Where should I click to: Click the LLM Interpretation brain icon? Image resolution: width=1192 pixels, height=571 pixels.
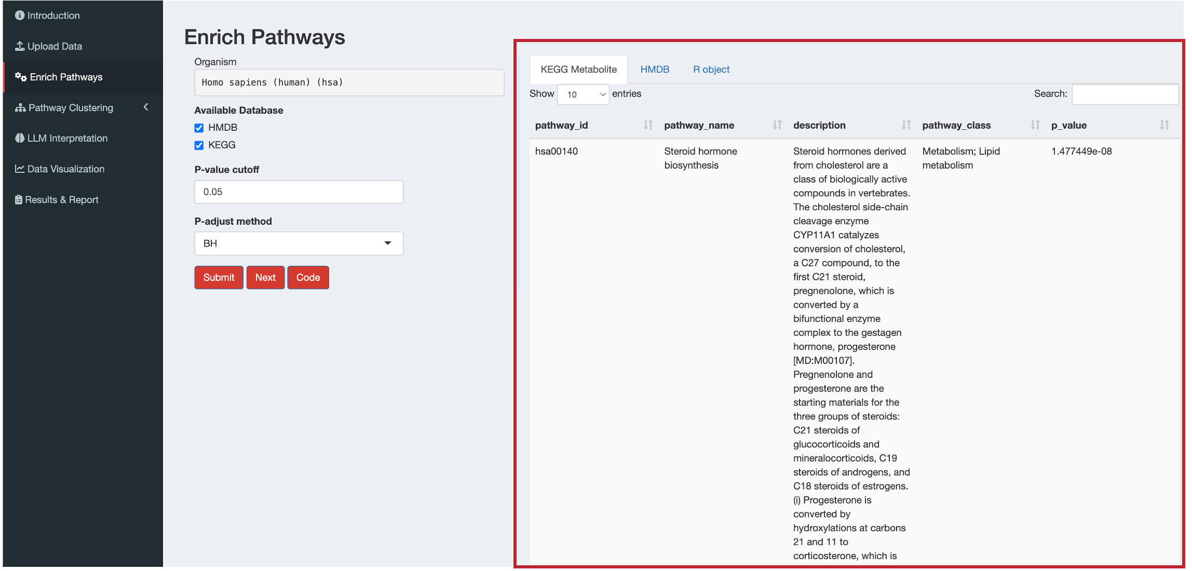point(20,138)
